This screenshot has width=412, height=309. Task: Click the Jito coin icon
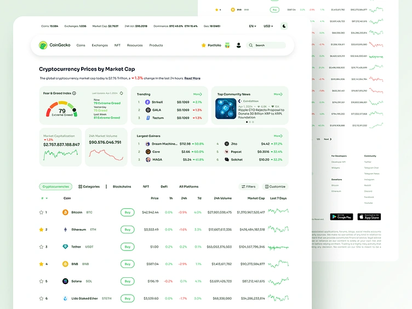tap(227, 144)
